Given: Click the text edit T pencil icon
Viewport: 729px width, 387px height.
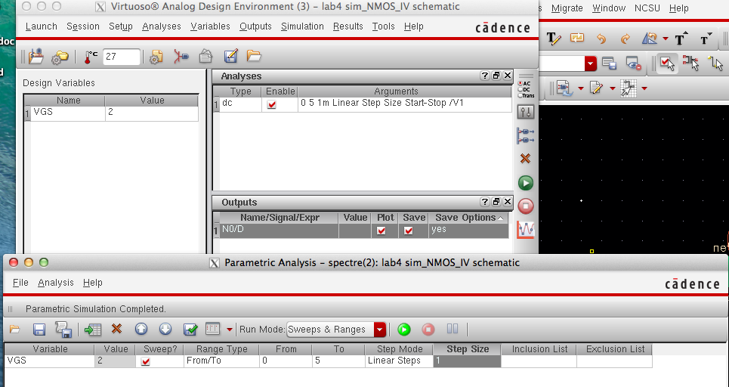Looking at the screenshot, I should [x=553, y=39].
